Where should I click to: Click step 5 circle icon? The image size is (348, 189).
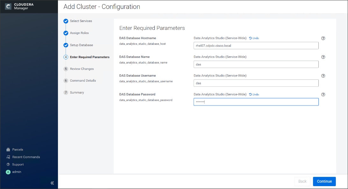(66, 69)
